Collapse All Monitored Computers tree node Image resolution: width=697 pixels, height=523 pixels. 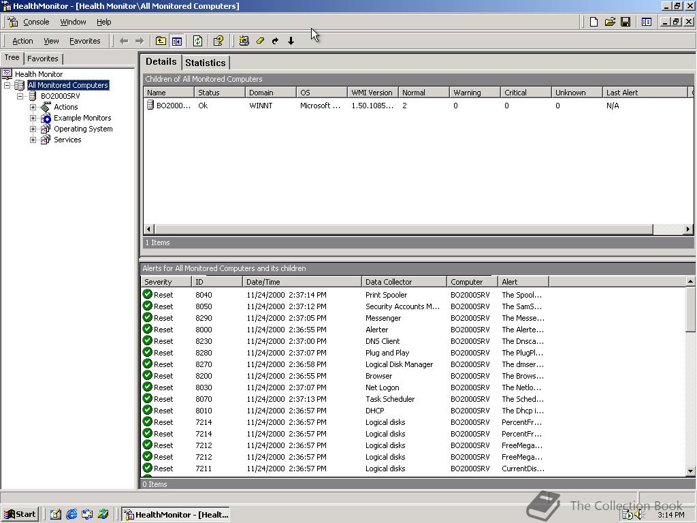(7, 85)
